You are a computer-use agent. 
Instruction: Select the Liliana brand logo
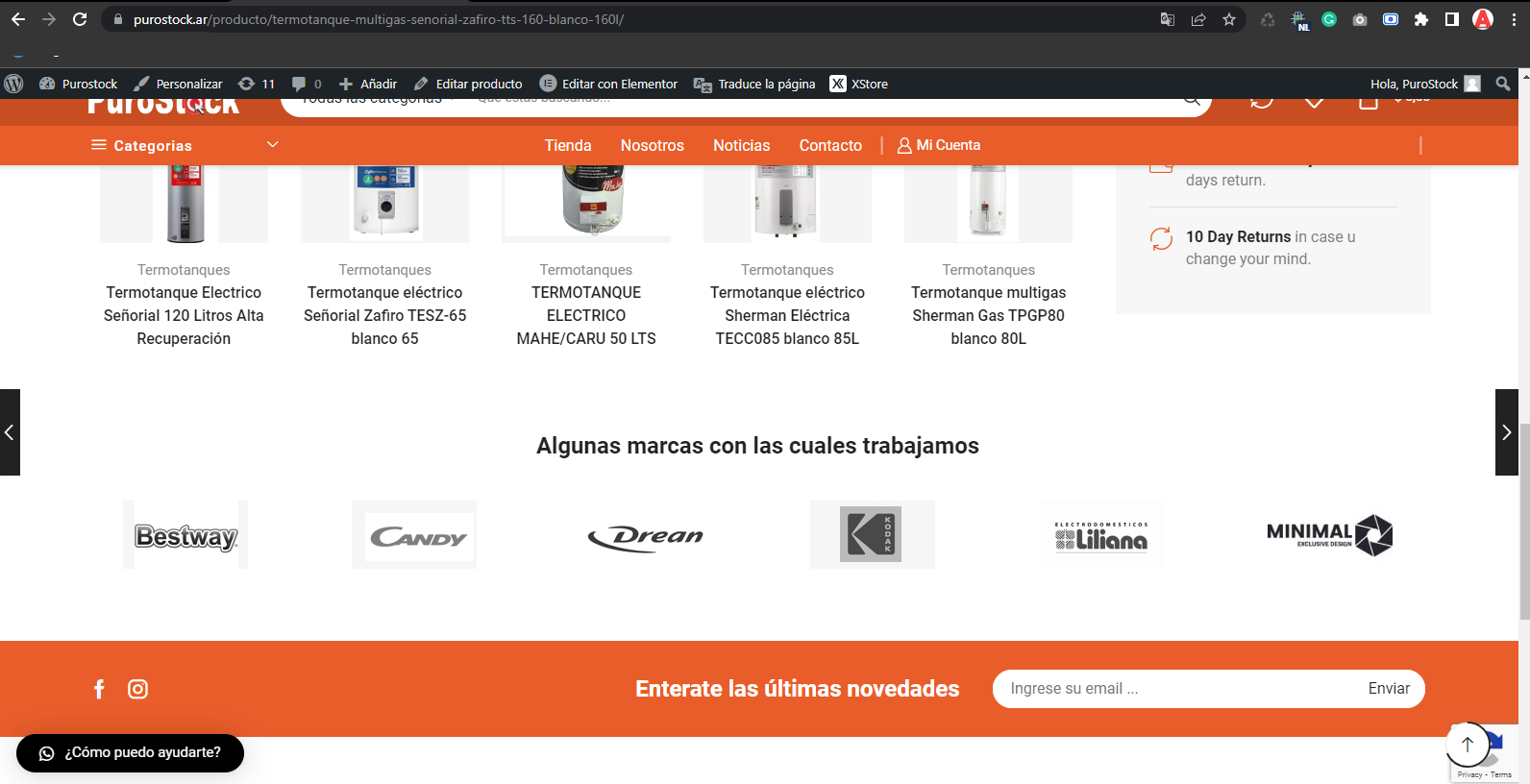(1101, 535)
